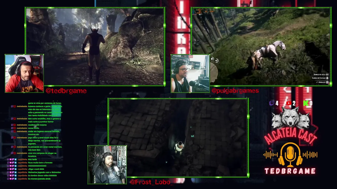Click chat message 'Eu lembro desse video kkkkkkk'
The width and height of the screenshot is (337, 189).
[x=42, y=176]
